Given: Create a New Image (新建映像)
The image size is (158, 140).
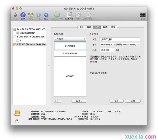Looking at the screenshot, I should click(x=69, y=15).
